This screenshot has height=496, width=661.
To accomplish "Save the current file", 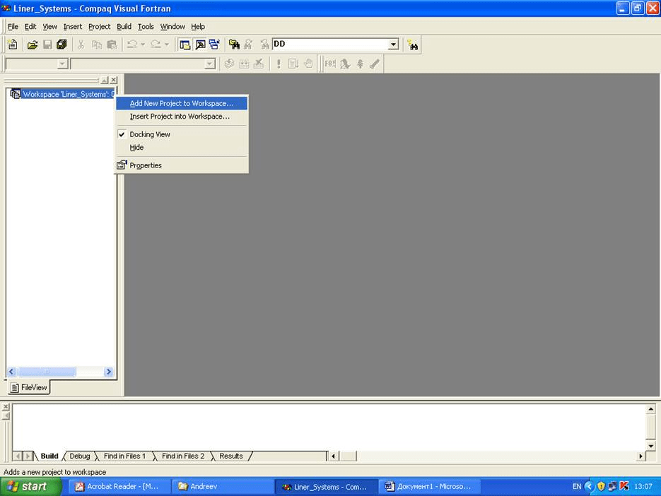I will click(x=48, y=44).
